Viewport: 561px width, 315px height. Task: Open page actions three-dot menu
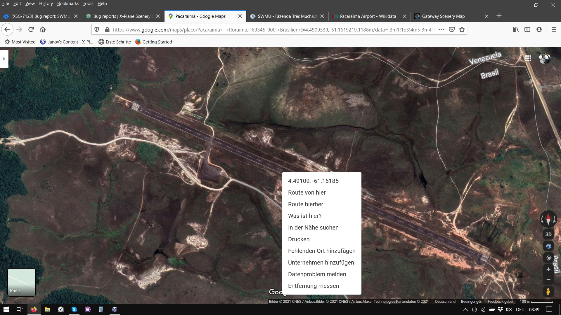click(x=441, y=29)
